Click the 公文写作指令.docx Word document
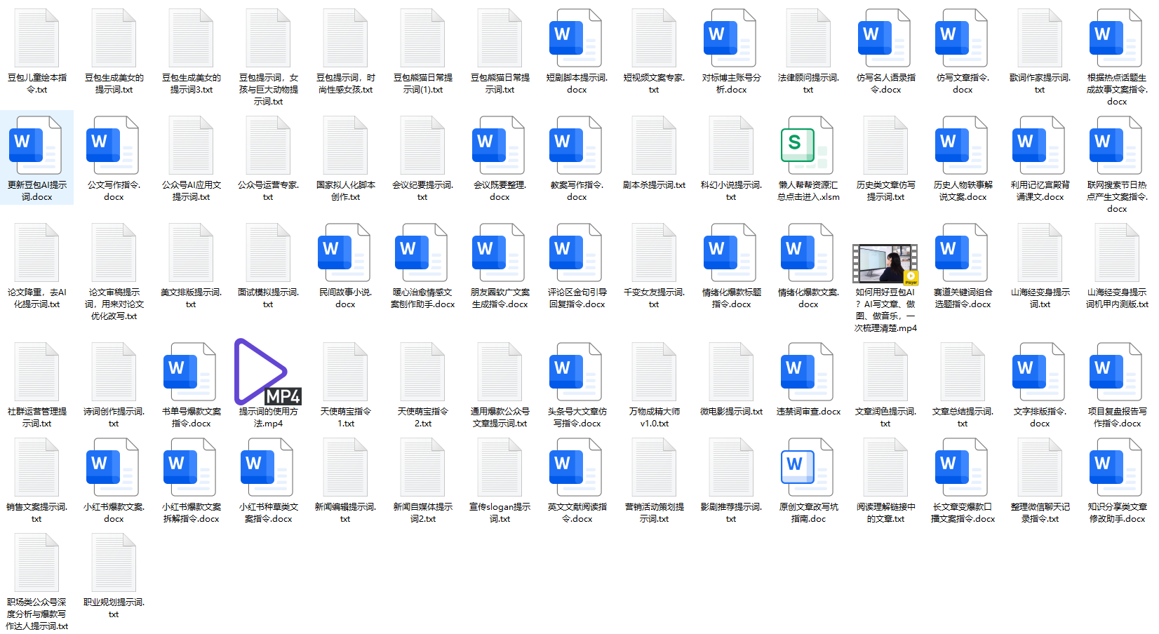1159x634 pixels. pyautogui.click(x=114, y=146)
